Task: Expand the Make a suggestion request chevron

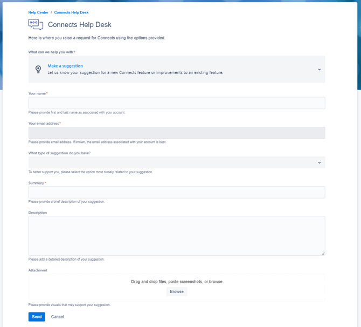Action: pos(319,70)
